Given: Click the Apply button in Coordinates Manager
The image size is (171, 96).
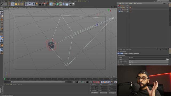Looking at the screenshot, I should [x=112, y=93].
